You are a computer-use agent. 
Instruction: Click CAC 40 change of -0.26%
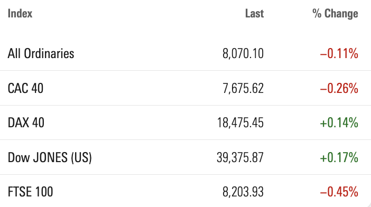click(339, 88)
